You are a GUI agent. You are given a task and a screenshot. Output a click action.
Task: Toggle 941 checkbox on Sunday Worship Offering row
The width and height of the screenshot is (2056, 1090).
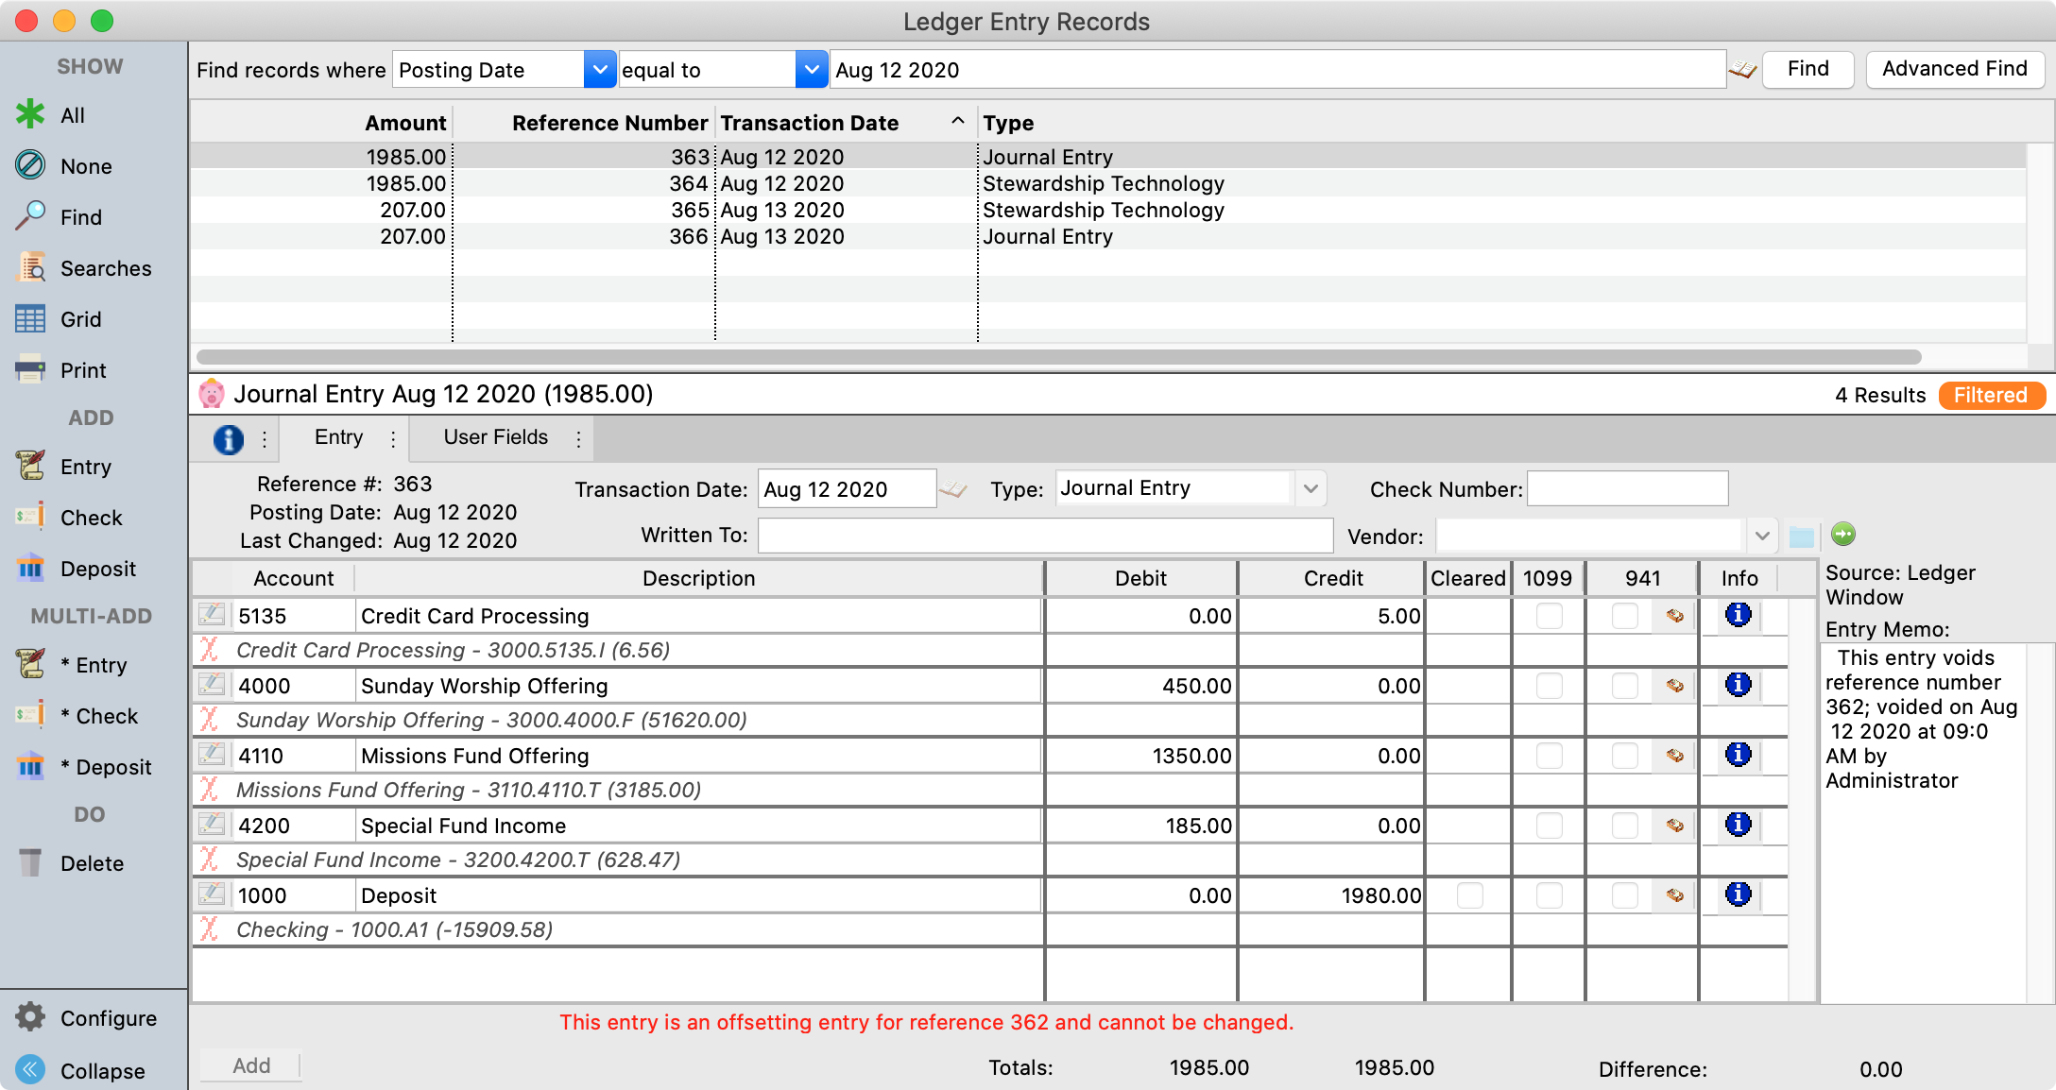(x=1624, y=686)
